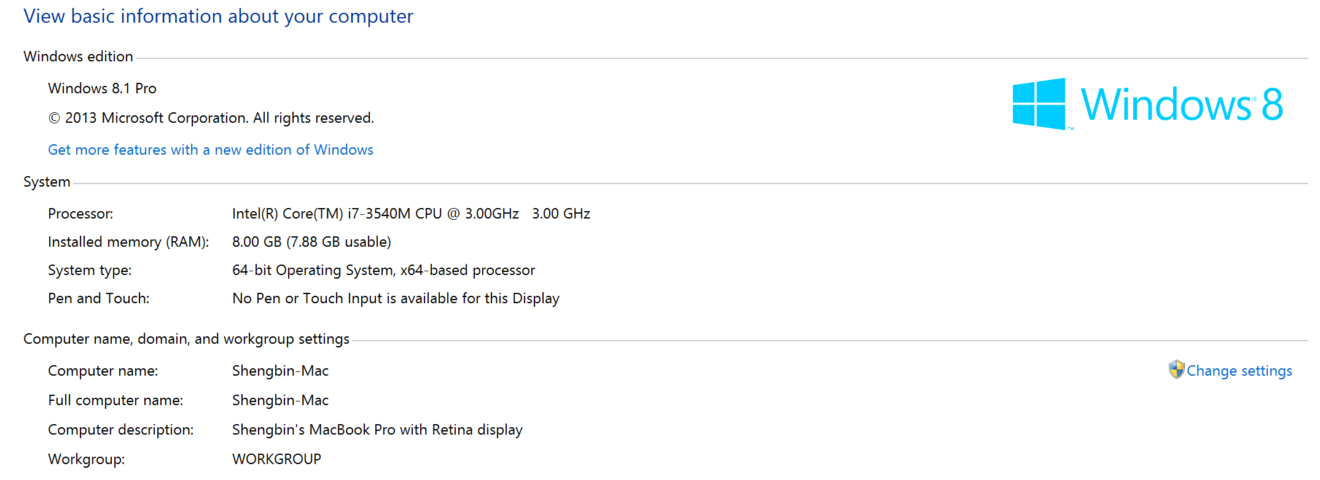1320x480 pixels.
Task: Click the Processor value i7-3540M text
Action: point(411,214)
